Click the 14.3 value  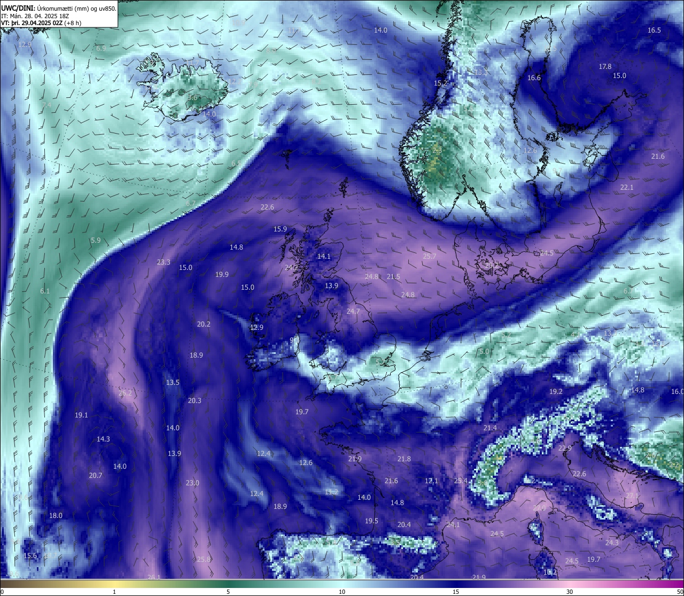click(x=103, y=439)
